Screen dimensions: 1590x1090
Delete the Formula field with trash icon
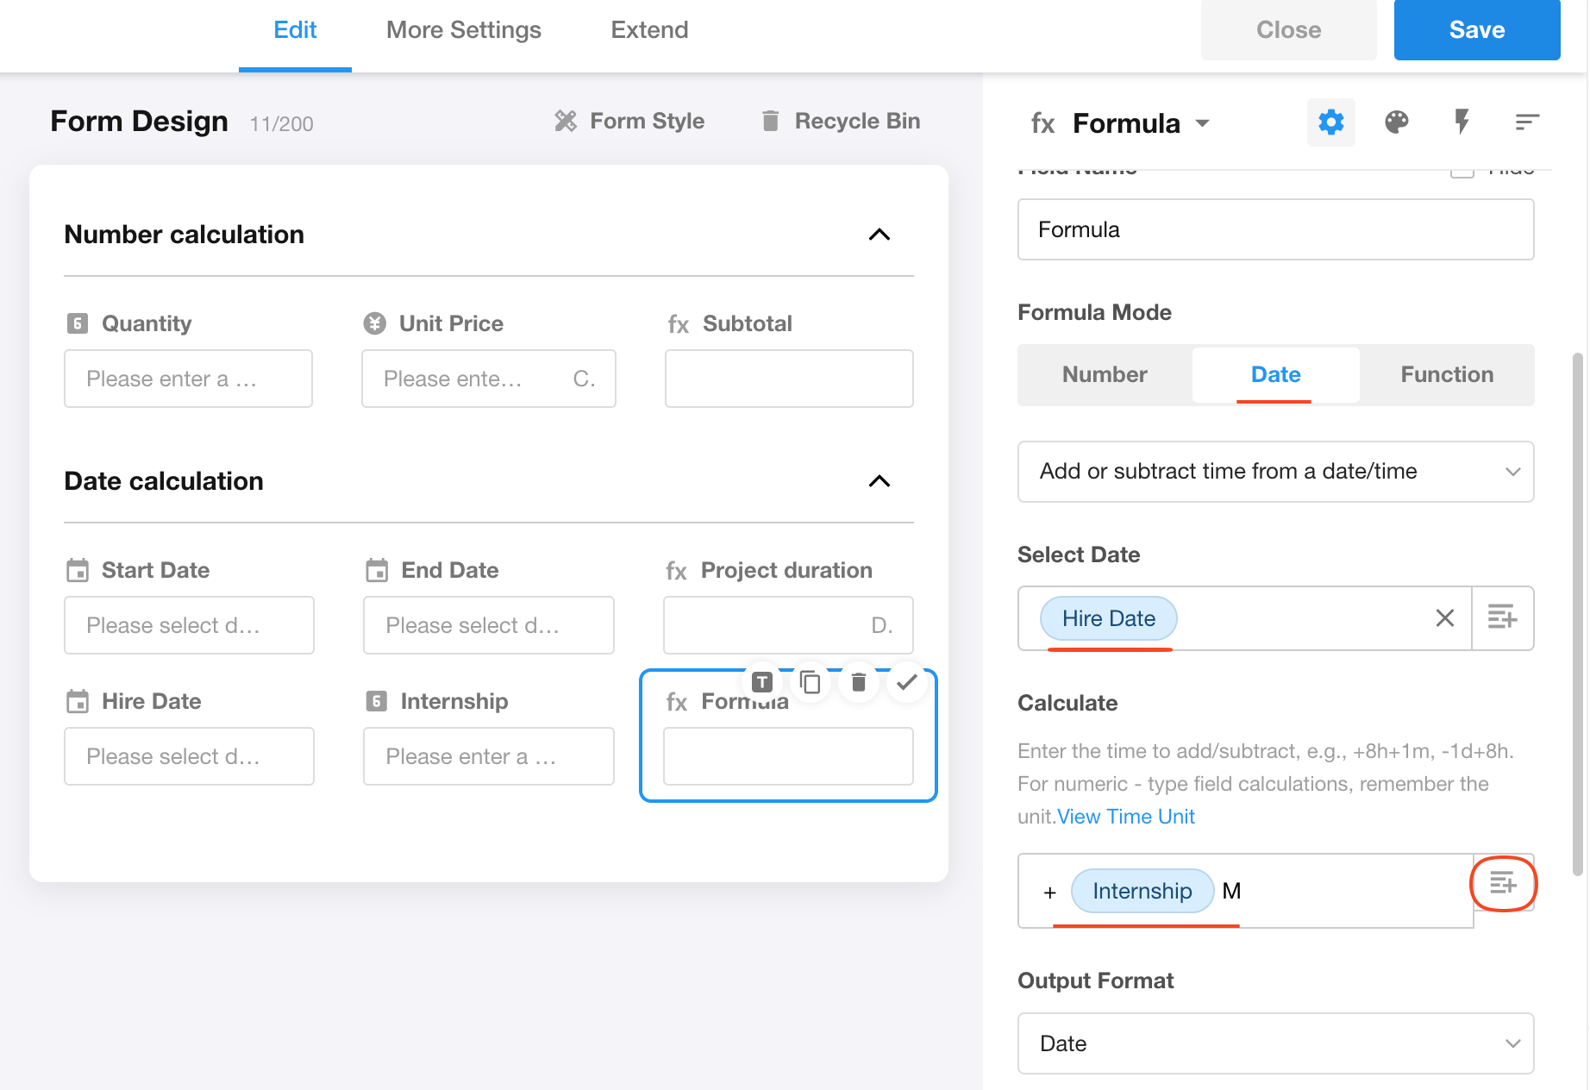pyautogui.click(x=858, y=683)
